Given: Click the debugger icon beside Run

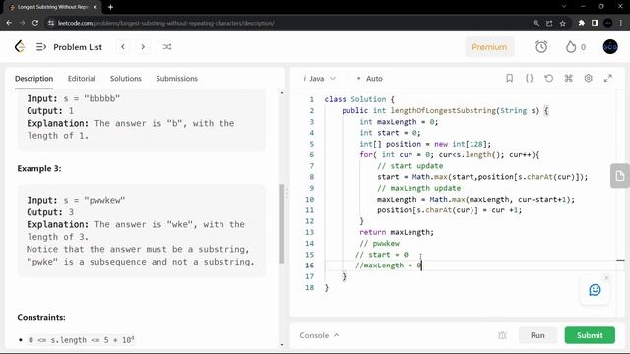Looking at the screenshot, I should [x=502, y=335].
